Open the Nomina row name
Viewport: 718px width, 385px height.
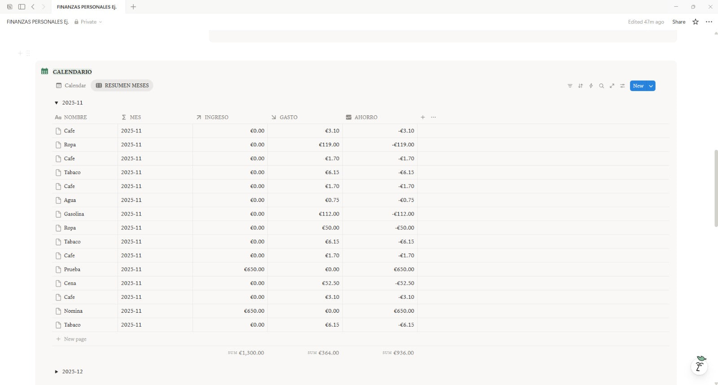coord(73,311)
